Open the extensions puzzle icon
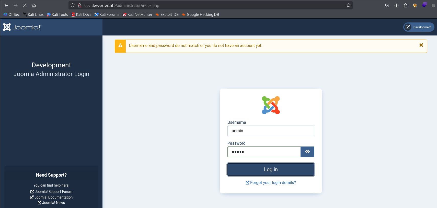 406,5
